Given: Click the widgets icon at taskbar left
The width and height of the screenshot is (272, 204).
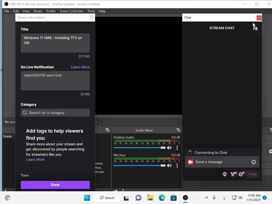Looking at the screenshot, I should (7, 198).
